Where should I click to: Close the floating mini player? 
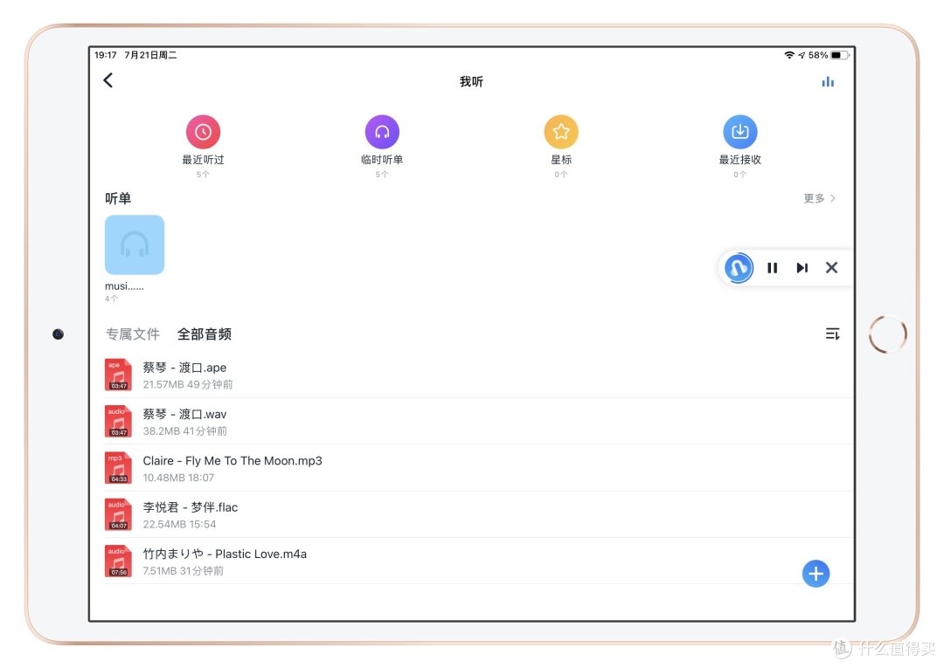point(831,268)
